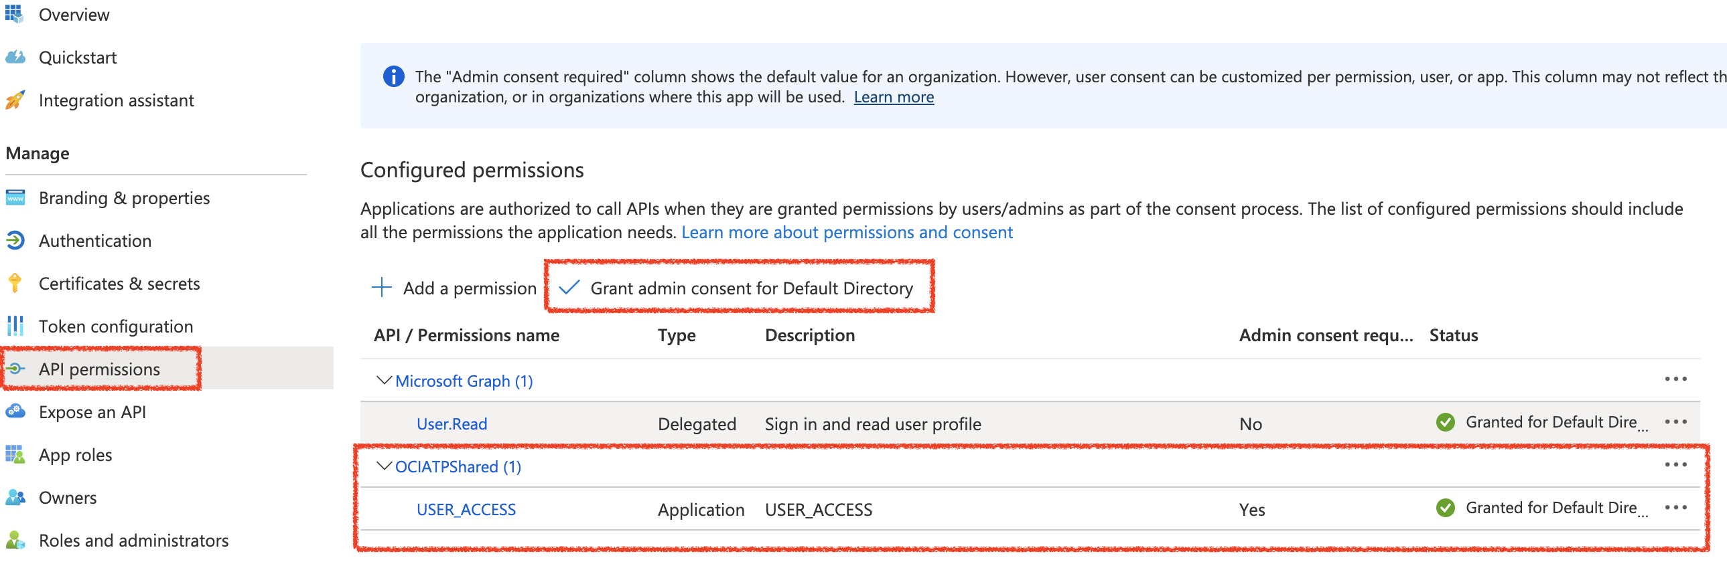Viewport: 1727px width, 562px height.
Task: Click green granted check in User.Read row
Action: click(1446, 422)
